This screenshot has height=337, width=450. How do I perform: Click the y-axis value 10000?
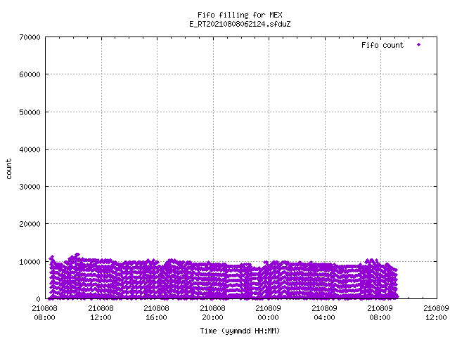tap(30, 262)
